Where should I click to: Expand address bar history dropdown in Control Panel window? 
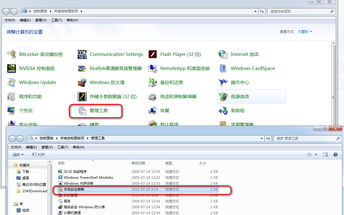point(255,12)
